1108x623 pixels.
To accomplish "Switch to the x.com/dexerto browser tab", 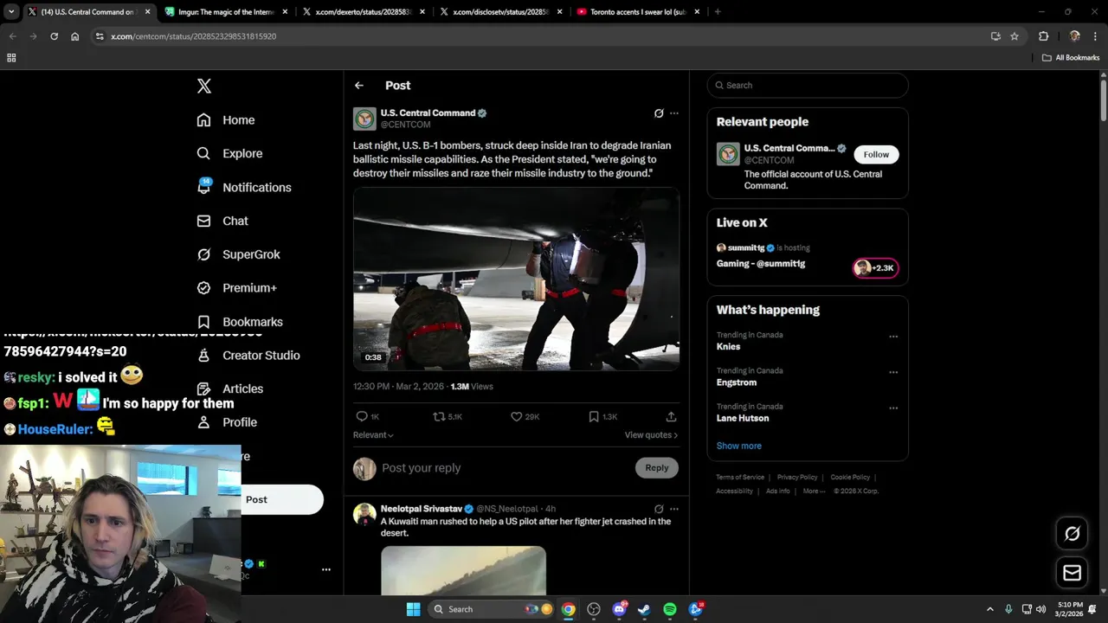I will [362, 12].
